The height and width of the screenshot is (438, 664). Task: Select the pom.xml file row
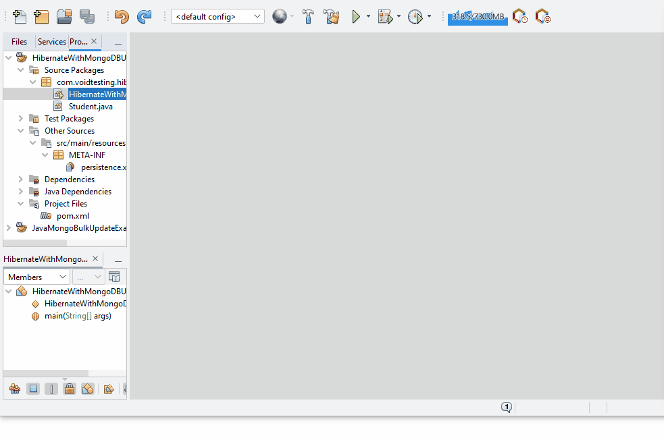tap(73, 216)
